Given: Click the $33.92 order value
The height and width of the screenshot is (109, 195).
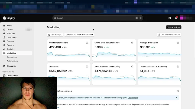Looking at the screenshot, I should pyautogui.click(x=145, y=47).
